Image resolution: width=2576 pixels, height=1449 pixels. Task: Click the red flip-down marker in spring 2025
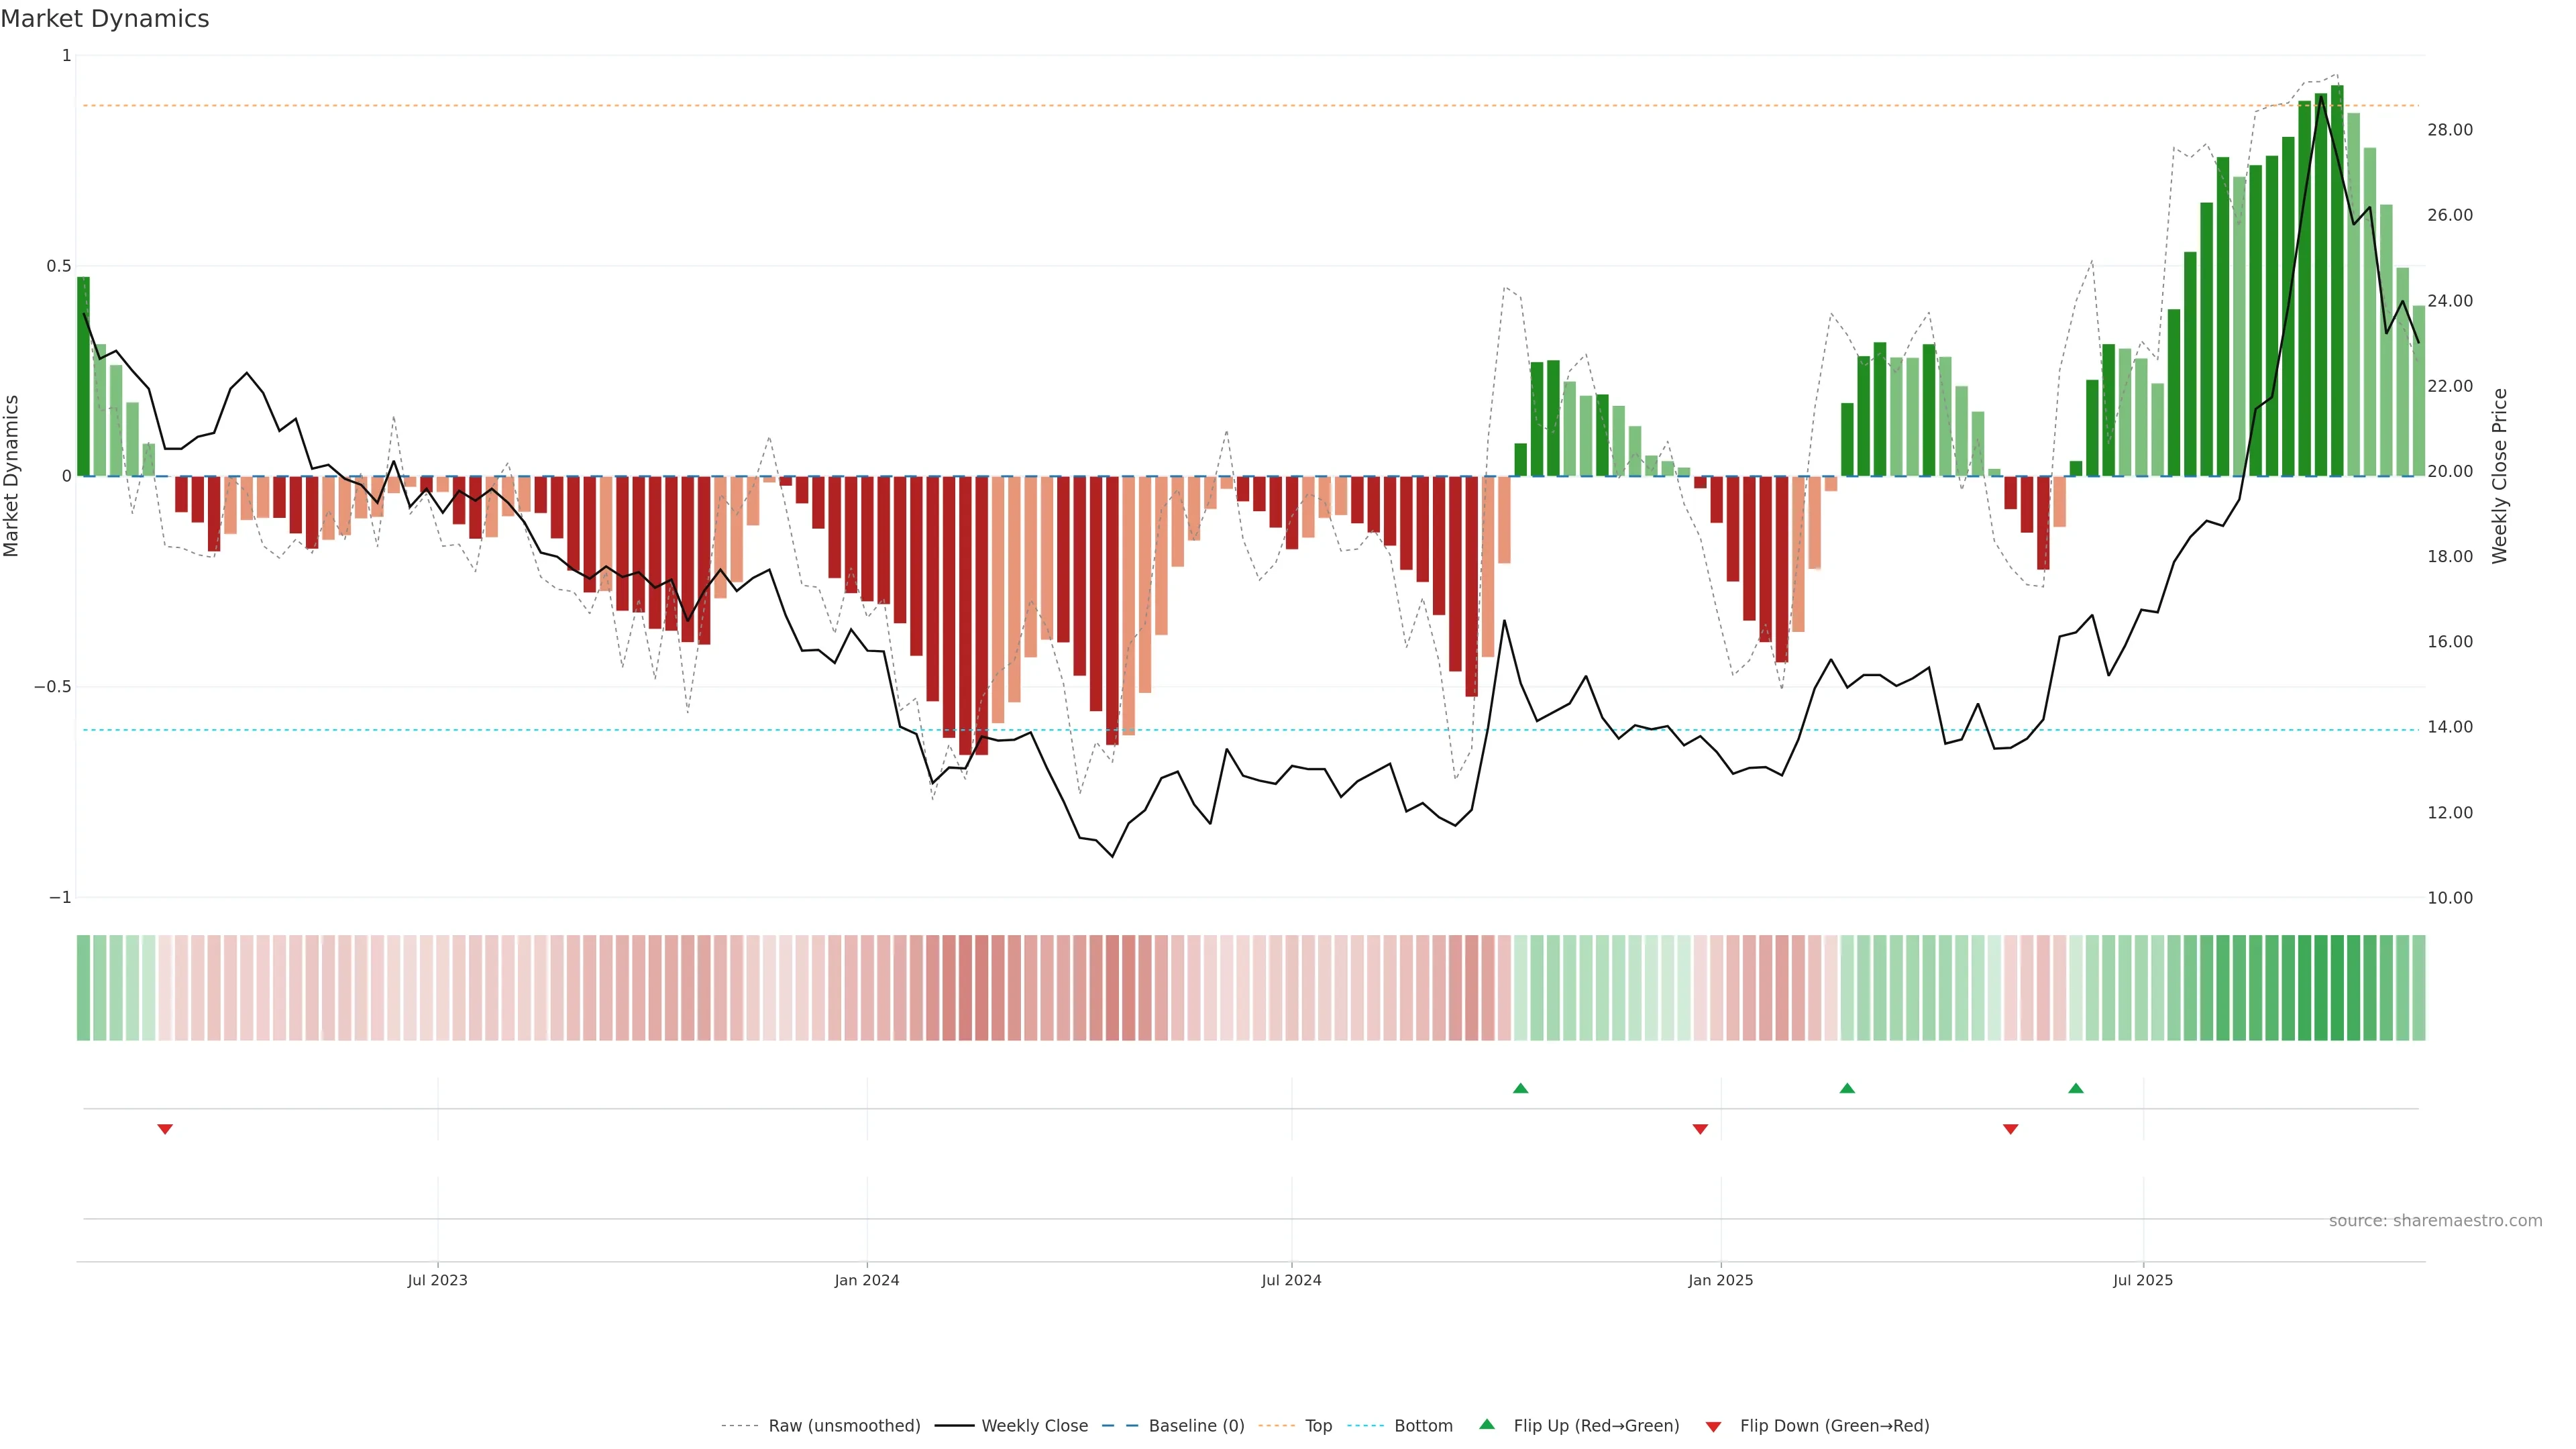click(2010, 1129)
